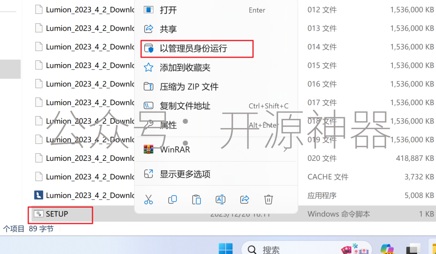Viewport: 436px width, 254px height.
Task: Click the paste clipboard icon
Action: tap(197, 199)
